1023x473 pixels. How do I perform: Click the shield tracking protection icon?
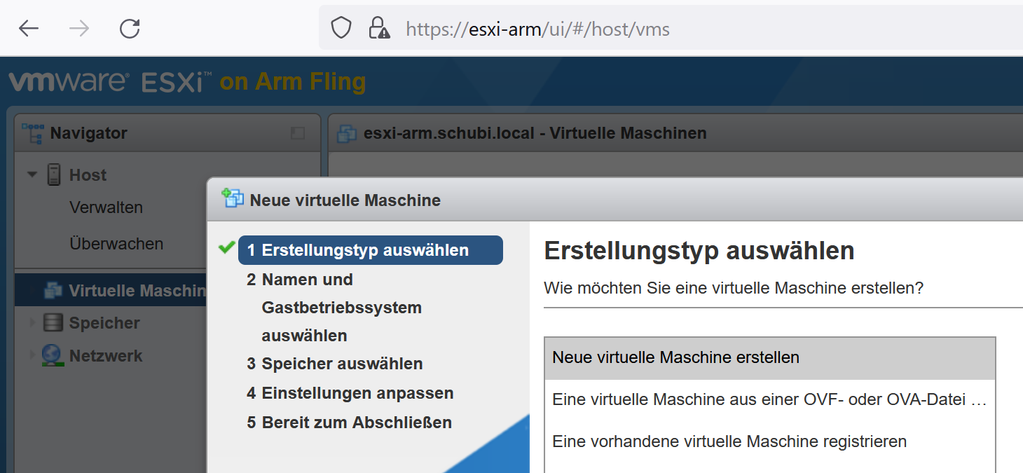[x=341, y=29]
